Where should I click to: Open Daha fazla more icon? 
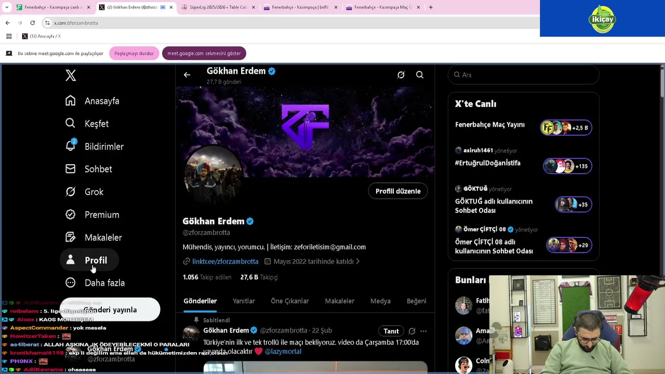71,283
